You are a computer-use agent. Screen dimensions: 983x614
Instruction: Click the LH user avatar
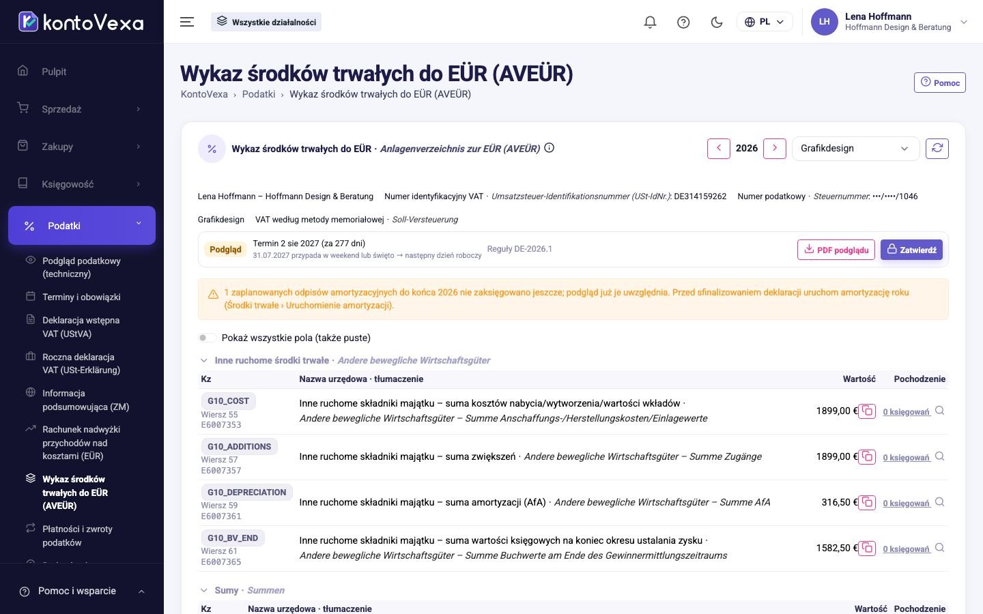pyautogui.click(x=824, y=22)
